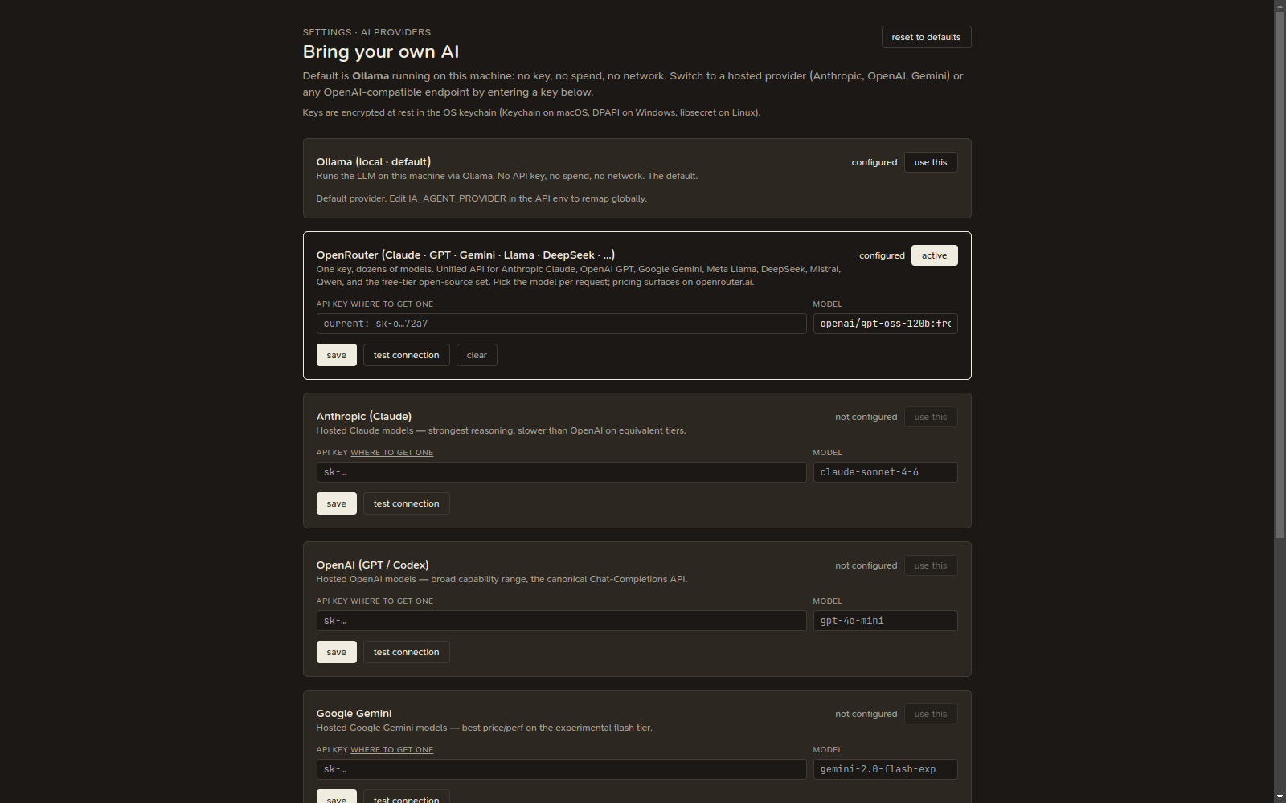The width and height of the screenshot is (1286, 803).
Task: Save the Anthropic settings
Action: 336,503
